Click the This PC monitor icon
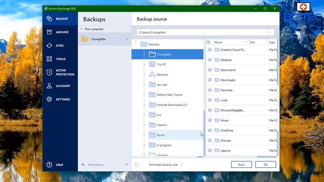Viewport: 324px width, 182px height. click(x=152, y=64)
